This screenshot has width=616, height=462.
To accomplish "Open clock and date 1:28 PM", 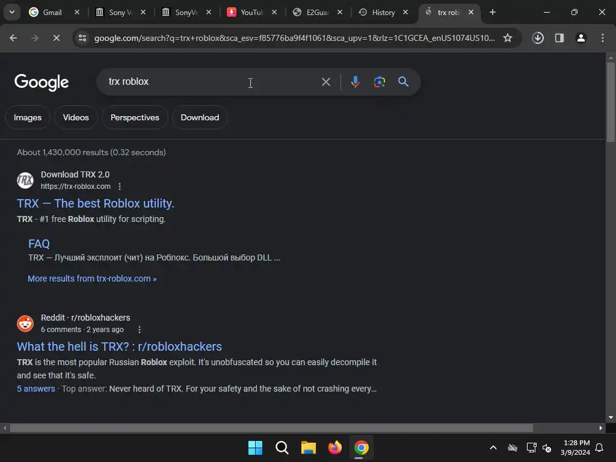I will pyautogui.click(x=576, y=448).
